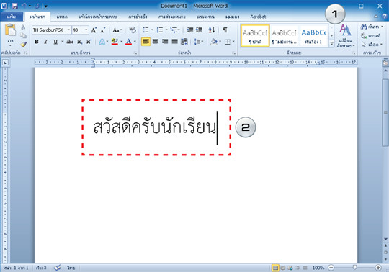Click the Clear Formatting icon
This screenshot has height=272, width=389.
pyautogui.click(x=133, y=30)
